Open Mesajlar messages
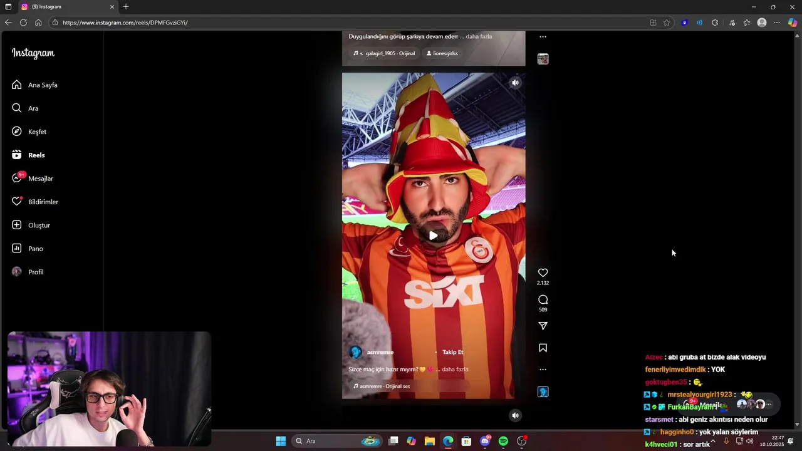 [32, 179]
